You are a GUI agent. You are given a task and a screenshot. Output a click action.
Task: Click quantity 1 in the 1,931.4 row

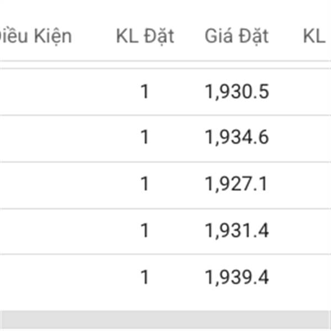coord(145,231)
